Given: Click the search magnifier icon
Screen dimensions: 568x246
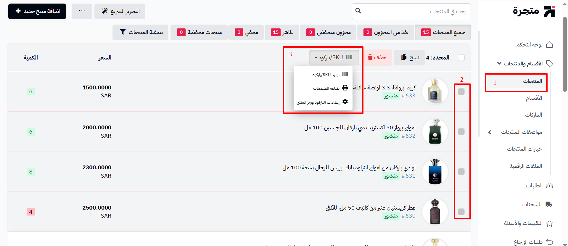Looking at the screenshot, I should [x=358, y=11].
